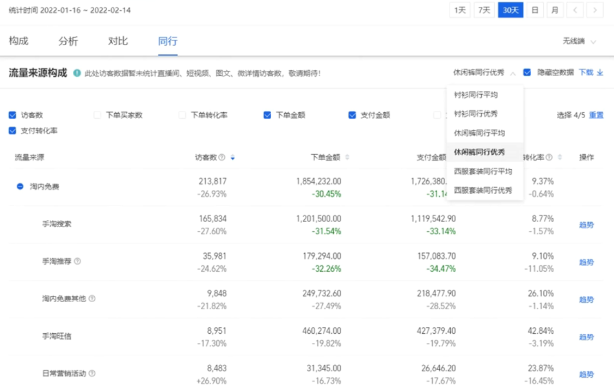Screen dimensions: 614x392
Task: Select 西服套装同行平均 from dropdown list
Action: tap(483, 171)
